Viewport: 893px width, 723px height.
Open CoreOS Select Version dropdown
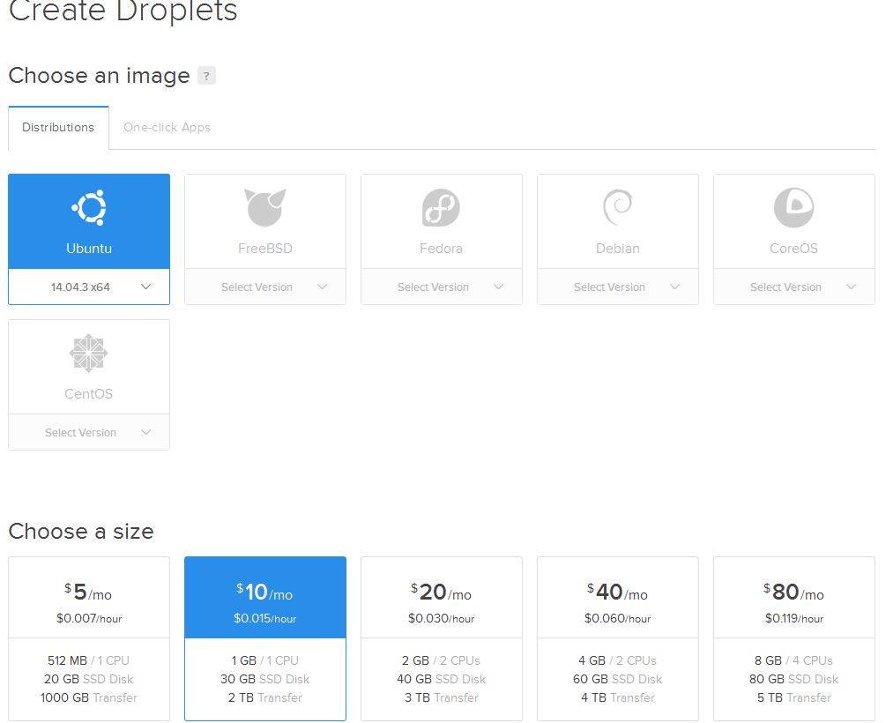(794, 287)
